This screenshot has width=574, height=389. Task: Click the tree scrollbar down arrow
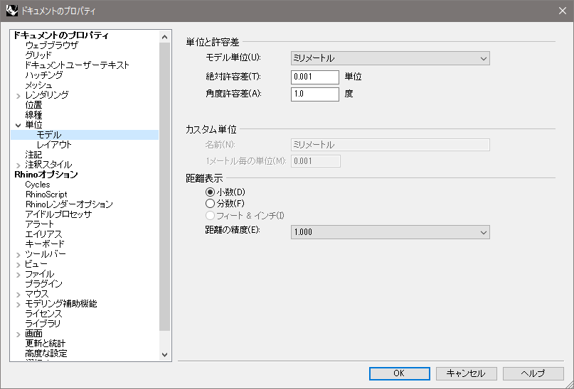coord(165,354)
